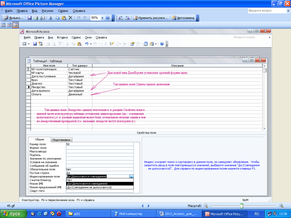Screen dimensions: 291x218
Task: Switch to filmstrip view
Action: point(9,25)
